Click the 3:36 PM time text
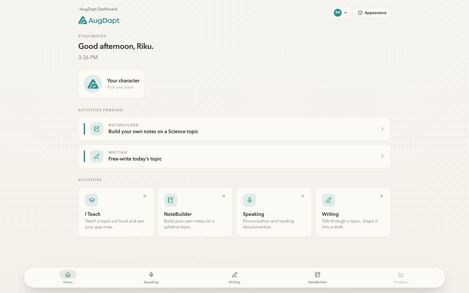 88,57
